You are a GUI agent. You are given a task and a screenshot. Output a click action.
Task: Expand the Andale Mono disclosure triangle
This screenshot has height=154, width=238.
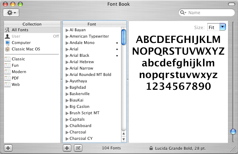(67, 43)
